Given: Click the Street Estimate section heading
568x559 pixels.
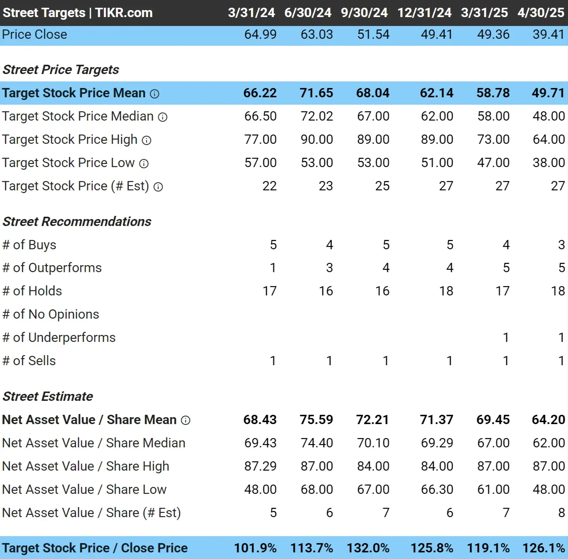Looking at the screenshot, I should click(48, 397).
